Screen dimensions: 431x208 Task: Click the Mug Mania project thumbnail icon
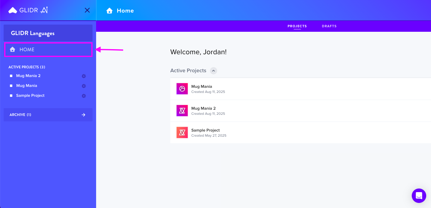[x=182, y=89]
